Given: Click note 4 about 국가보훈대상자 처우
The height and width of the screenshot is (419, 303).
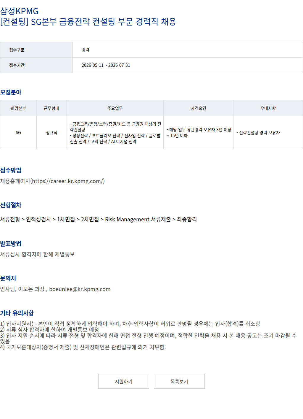Looking at the screenshot, I should tap(83, 347).
